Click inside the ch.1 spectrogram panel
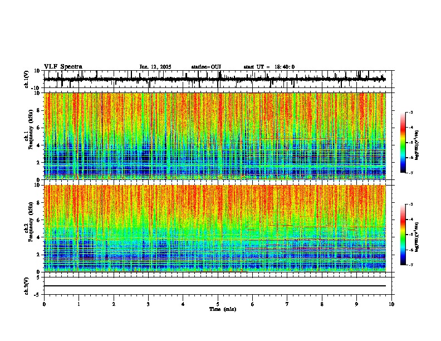441x341 pixels. coord(215,136)
